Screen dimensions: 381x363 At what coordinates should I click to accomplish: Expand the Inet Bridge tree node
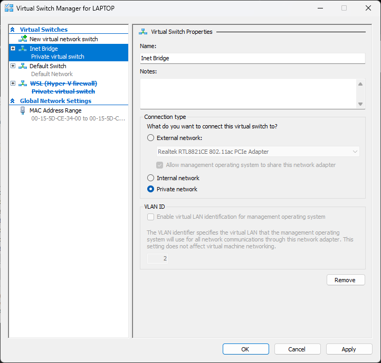(13, 49)
